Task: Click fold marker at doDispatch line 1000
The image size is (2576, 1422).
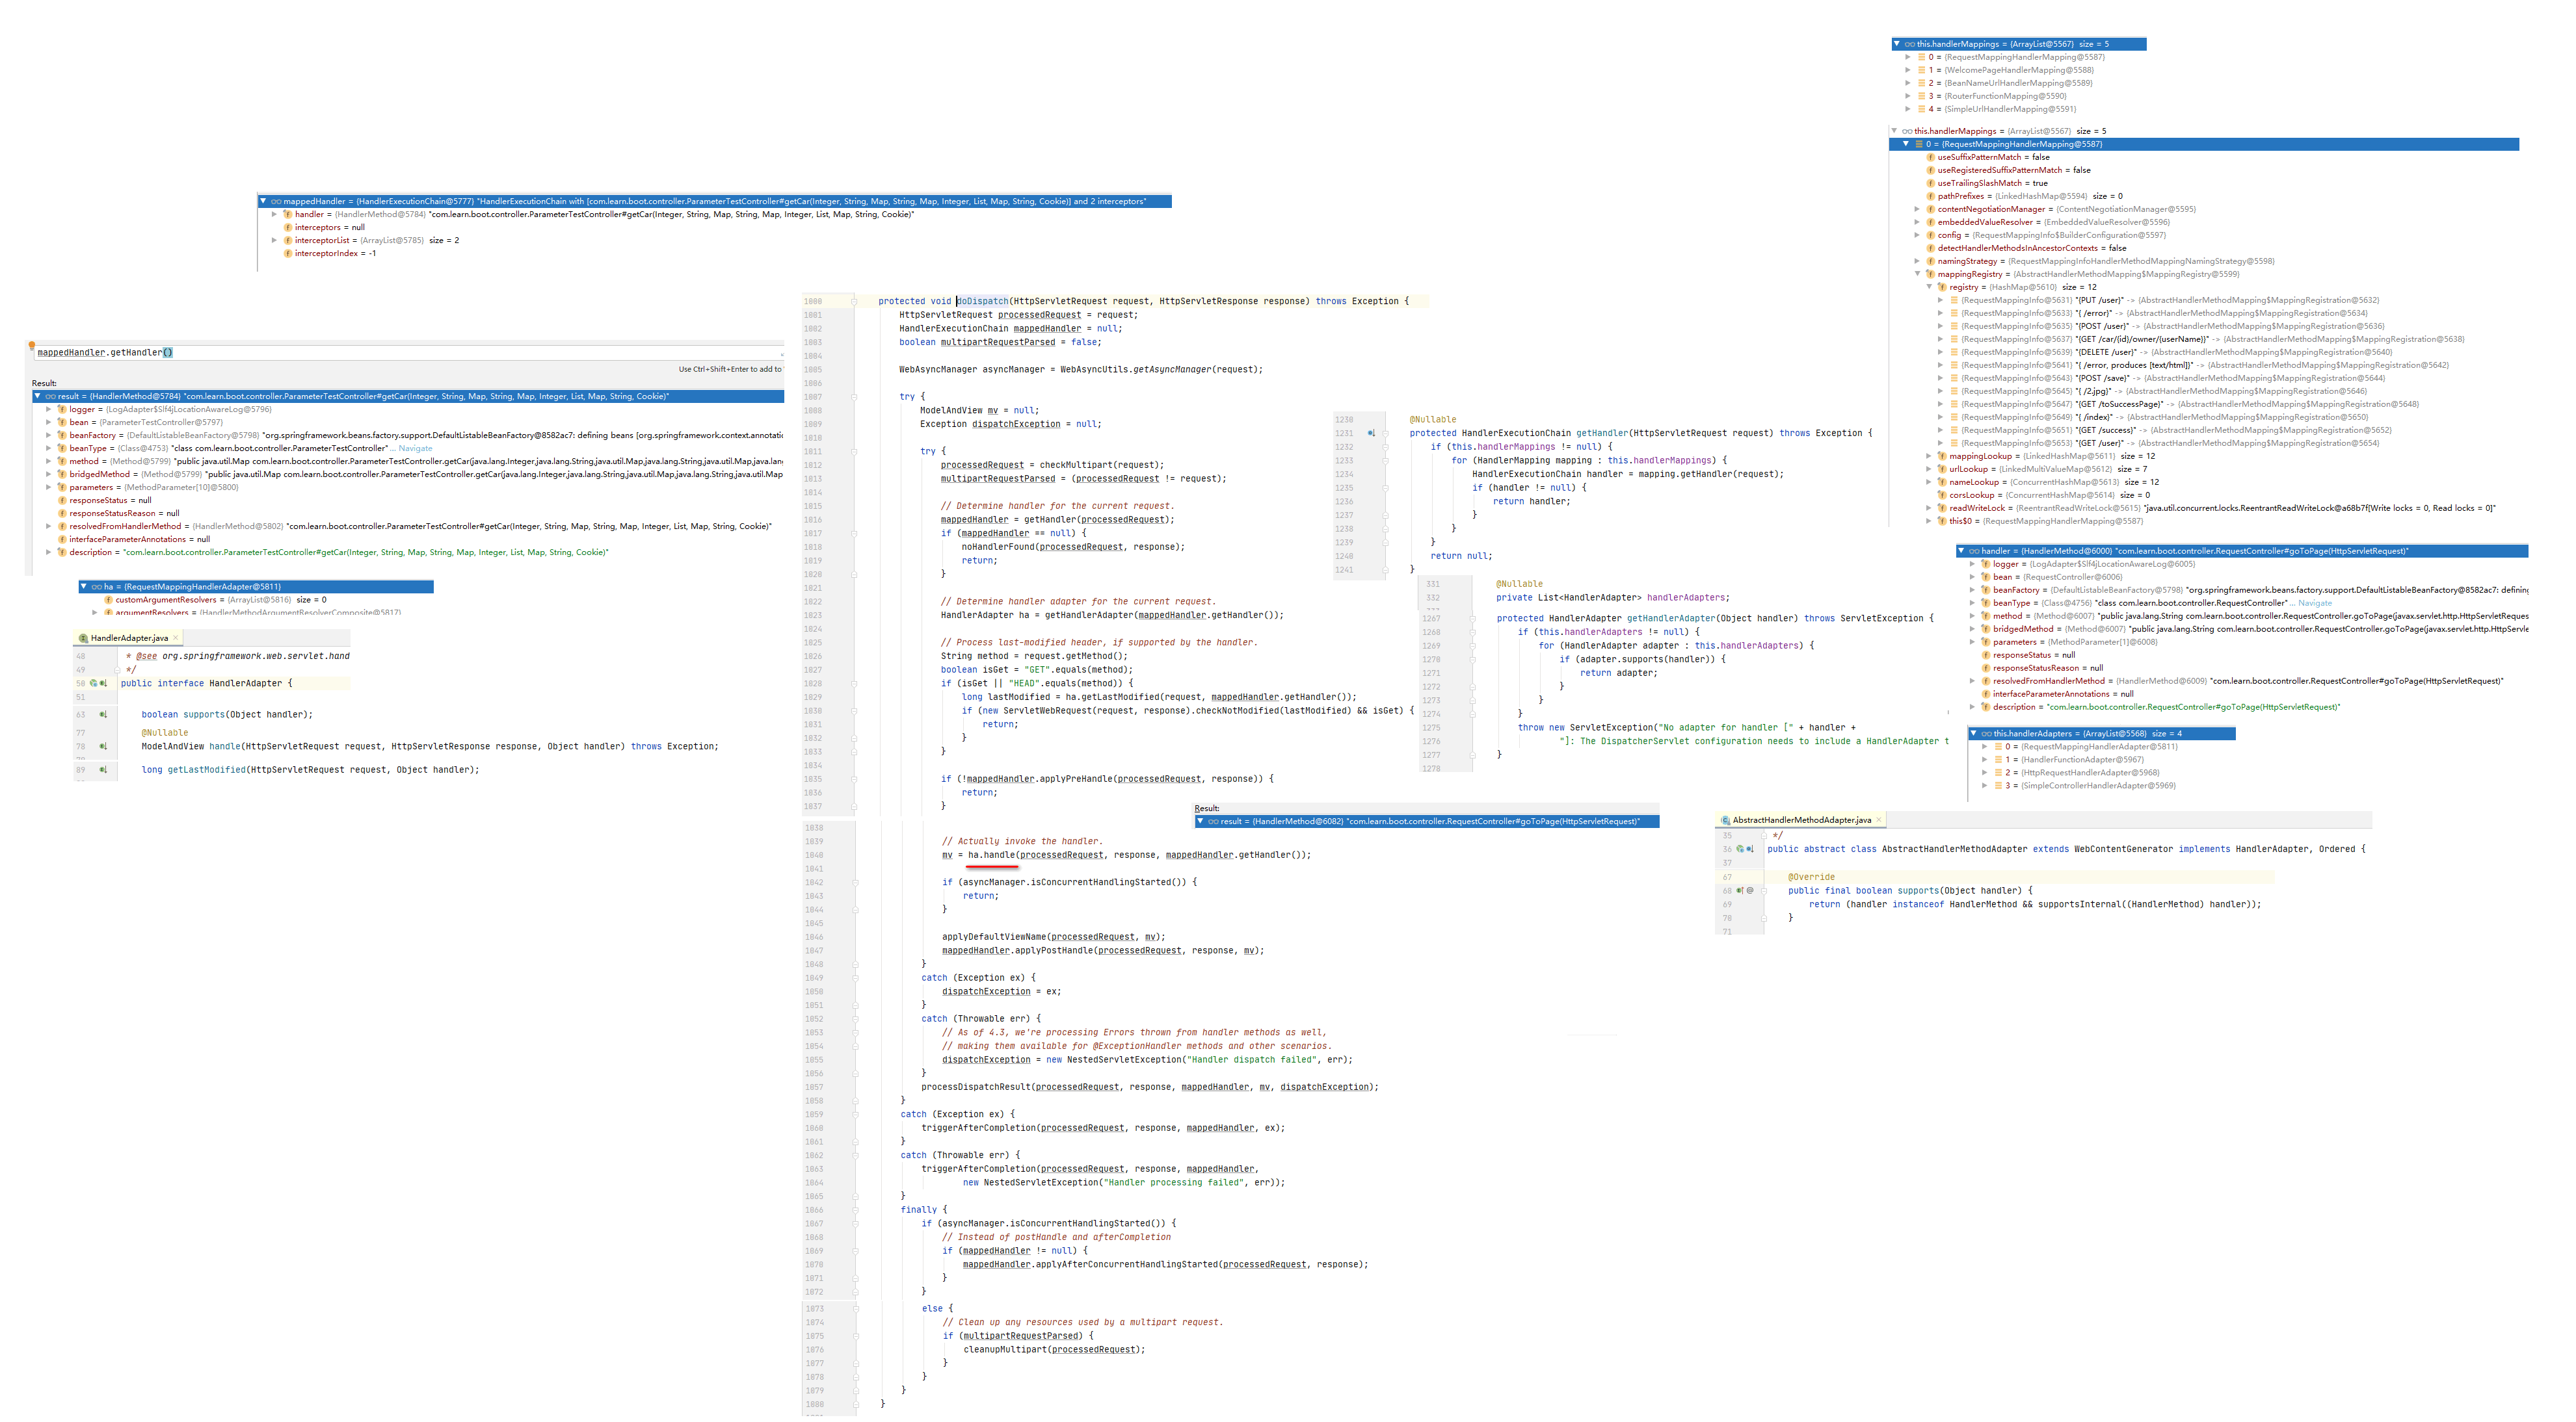Action: pos(854,301)
